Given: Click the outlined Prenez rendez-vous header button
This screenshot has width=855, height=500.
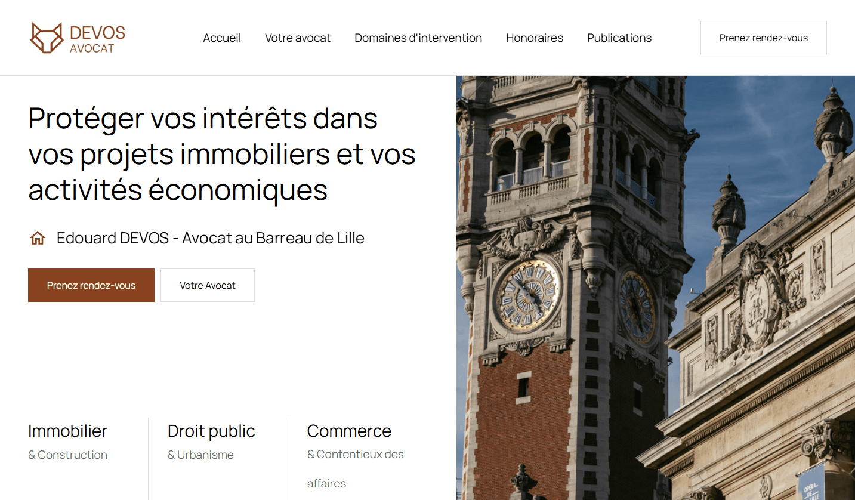Looking at the screenshot, I should pyautogui.click(x=764, y=38).
